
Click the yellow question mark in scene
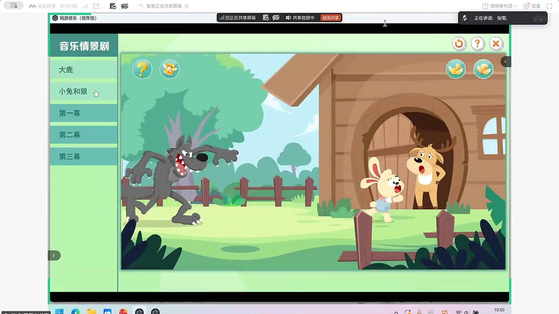tap(142, 69)
